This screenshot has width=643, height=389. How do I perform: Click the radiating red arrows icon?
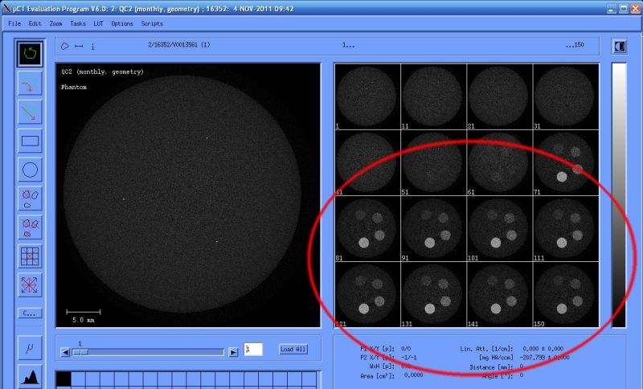[30, 285]
